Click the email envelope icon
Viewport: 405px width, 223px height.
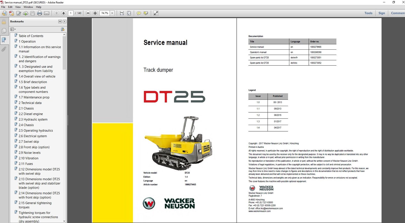pos(47,13)
